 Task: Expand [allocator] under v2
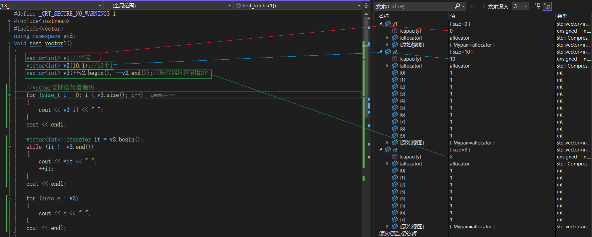click(x=387, y=66)
